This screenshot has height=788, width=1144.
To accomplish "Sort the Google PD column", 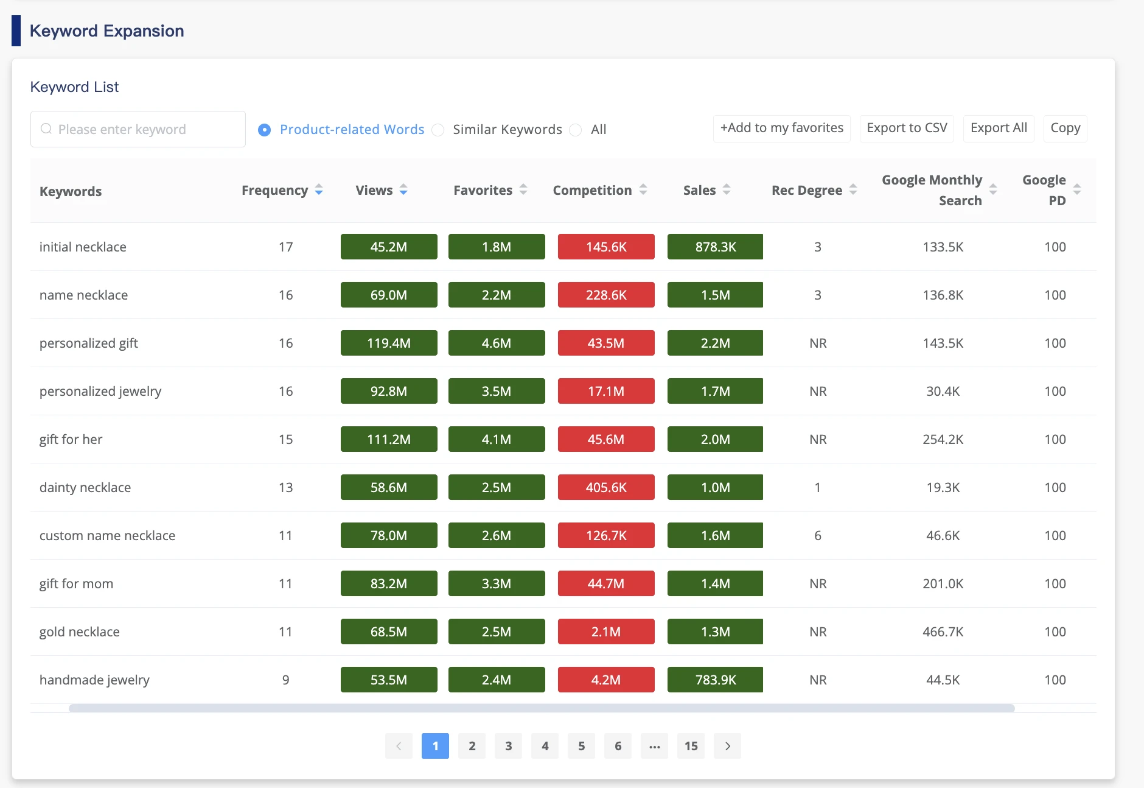I will (1076, 190).
